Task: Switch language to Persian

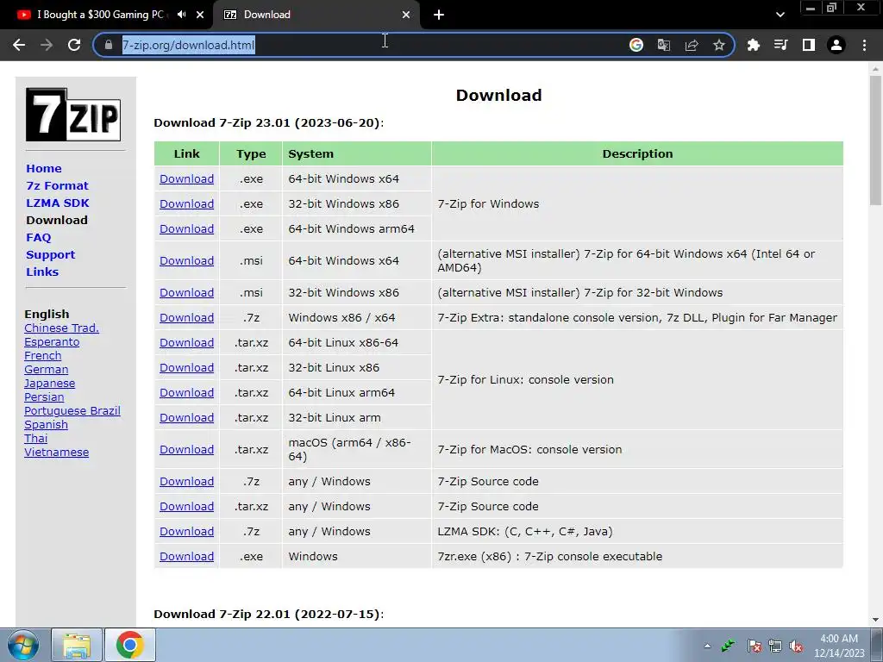Action: click(x=44, y=397)
